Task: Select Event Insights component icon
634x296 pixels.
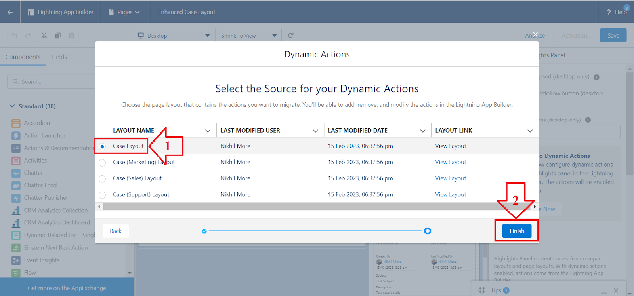Action: 16,260
